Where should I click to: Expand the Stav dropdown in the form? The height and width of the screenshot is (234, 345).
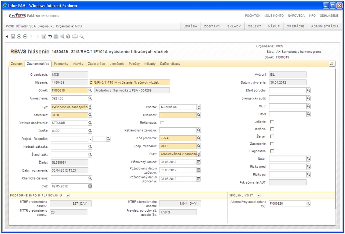199,154
